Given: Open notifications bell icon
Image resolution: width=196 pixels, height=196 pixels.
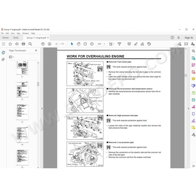Looking at the screenshot, I should (x=179, y=38).
